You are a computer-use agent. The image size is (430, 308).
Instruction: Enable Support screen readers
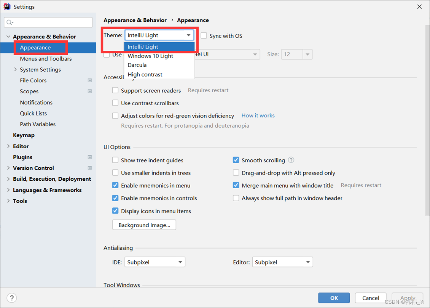(115, 90)
